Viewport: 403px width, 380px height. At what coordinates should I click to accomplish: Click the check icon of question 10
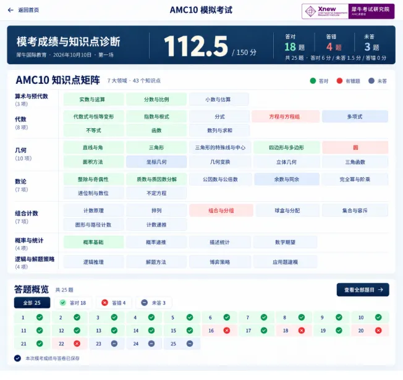(x=378, y=318)
